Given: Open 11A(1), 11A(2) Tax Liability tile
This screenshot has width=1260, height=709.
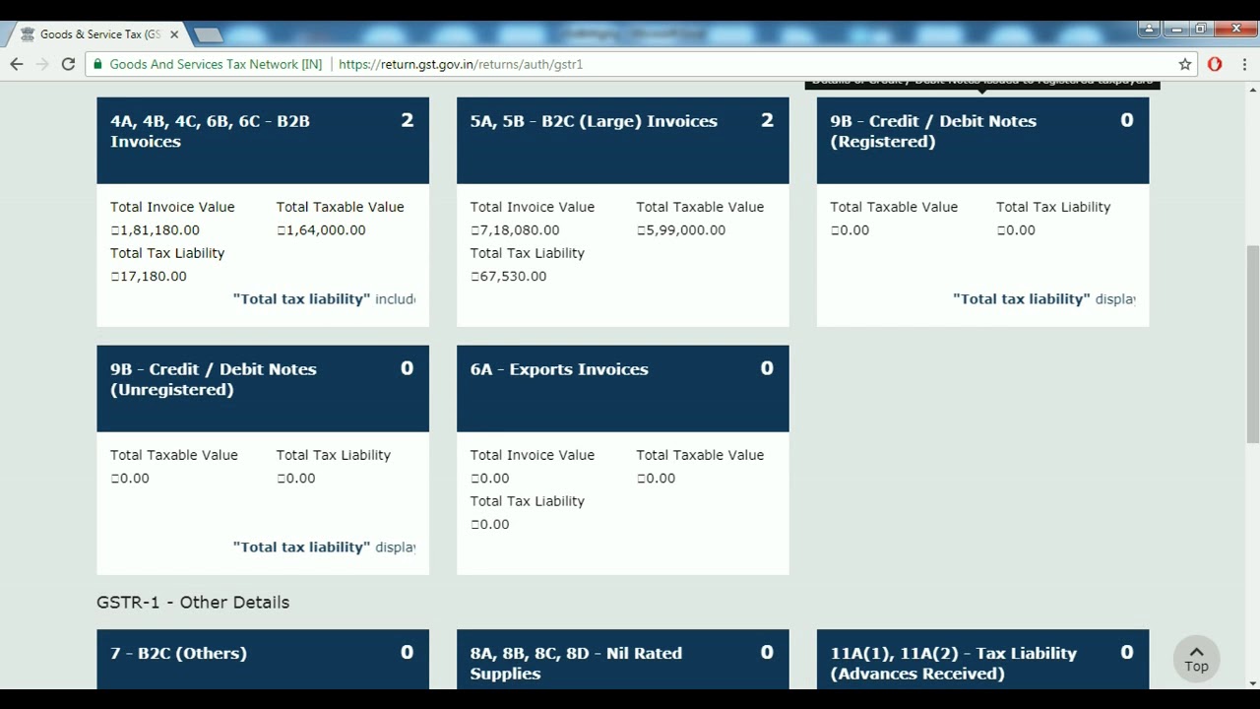Looking at the screenshot, I should pyautogui.click(x=981, y=662).
